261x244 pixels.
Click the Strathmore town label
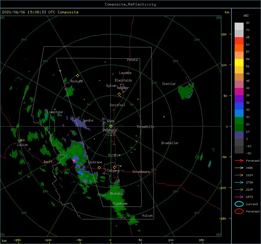[x=141, y=172]
